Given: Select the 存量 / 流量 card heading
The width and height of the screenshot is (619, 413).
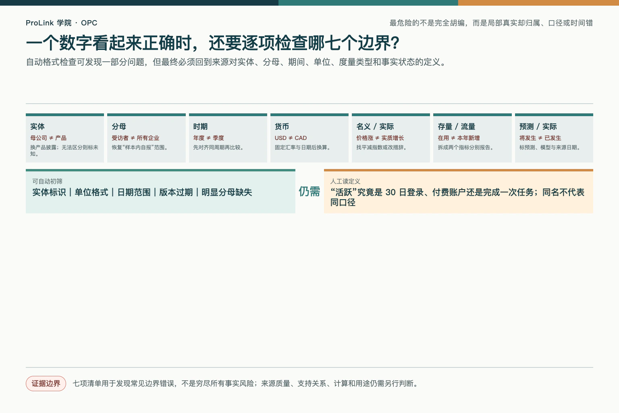Looking at the screenshot, I should tap(457, 127).
